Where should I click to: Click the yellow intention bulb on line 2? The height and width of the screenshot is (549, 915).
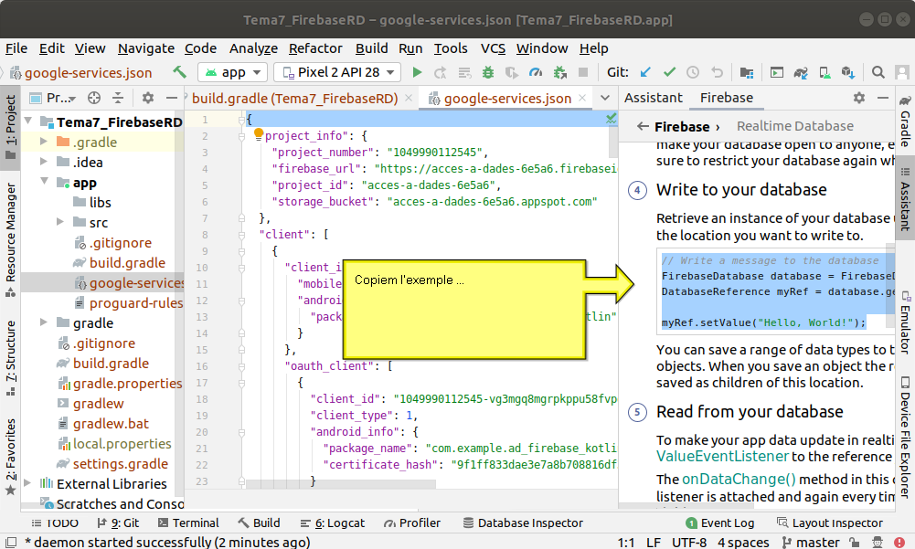tap(259, 134)
